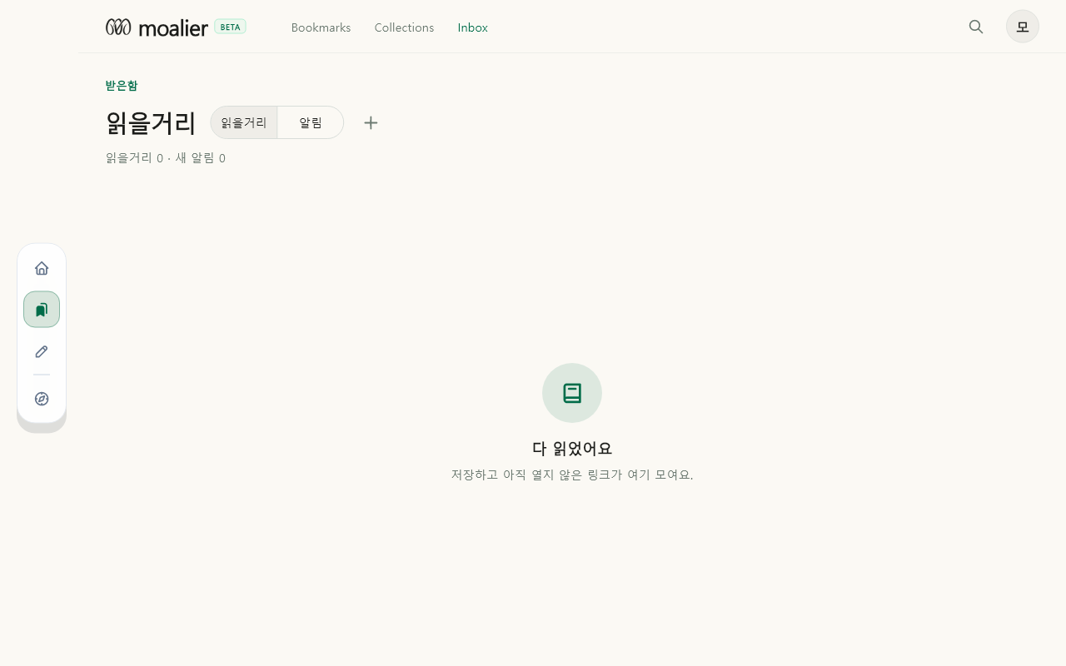The image size is (1066, 666).
Task: Click the '다 읽었어요' message
Action: (572, 448)
